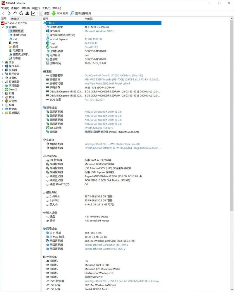
Task: Open the MSI MAG Z590 Torpedo link
Action: 122,80
